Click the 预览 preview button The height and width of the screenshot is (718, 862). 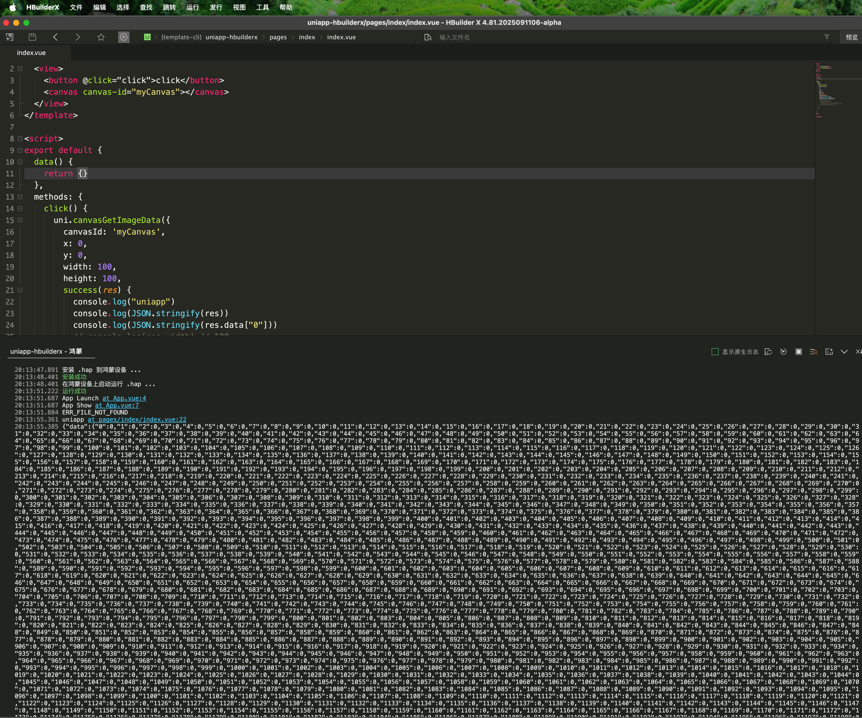pos(851,37)
